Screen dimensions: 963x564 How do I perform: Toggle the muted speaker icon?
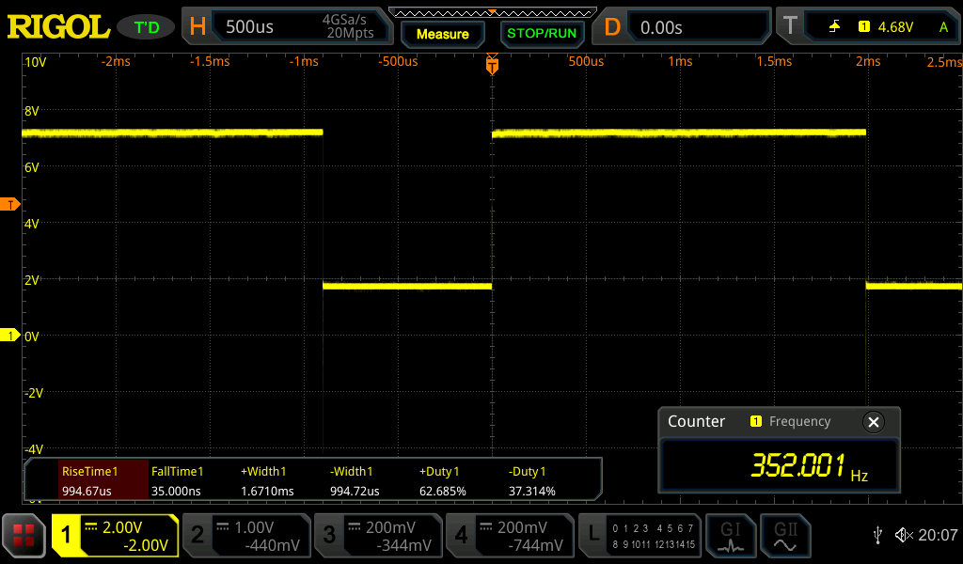[904, 535]
